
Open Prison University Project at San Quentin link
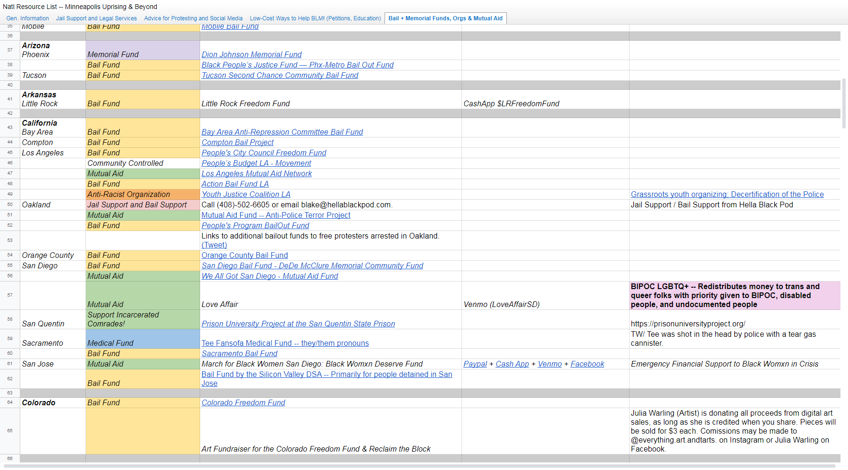pos(298,324)
